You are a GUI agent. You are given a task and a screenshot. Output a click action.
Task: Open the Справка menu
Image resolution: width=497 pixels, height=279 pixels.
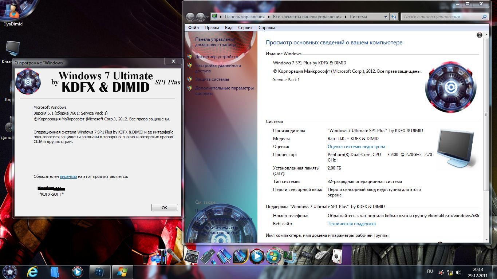(267, 28)
